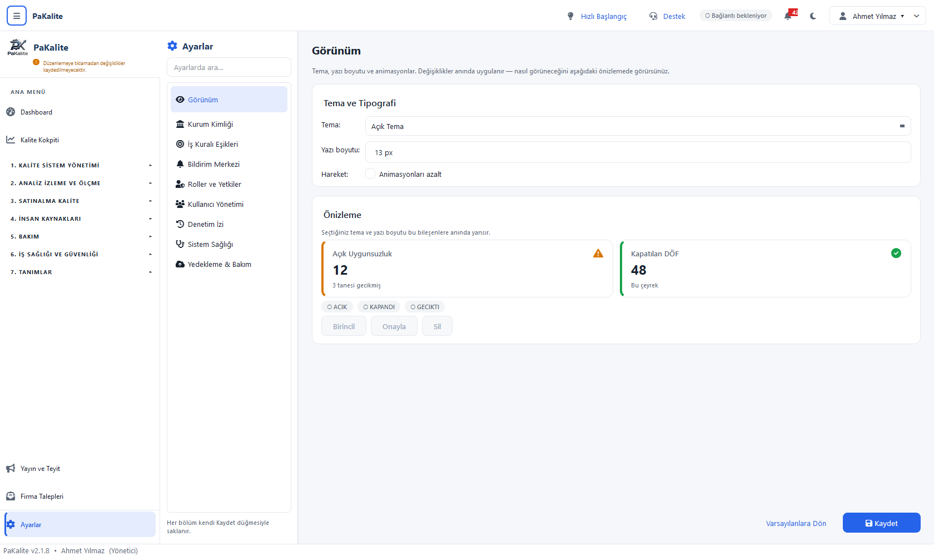Screen dimensions: 934x556
Task: Click the Kapatılan DÖF value 48
Action: pos(639,270)
